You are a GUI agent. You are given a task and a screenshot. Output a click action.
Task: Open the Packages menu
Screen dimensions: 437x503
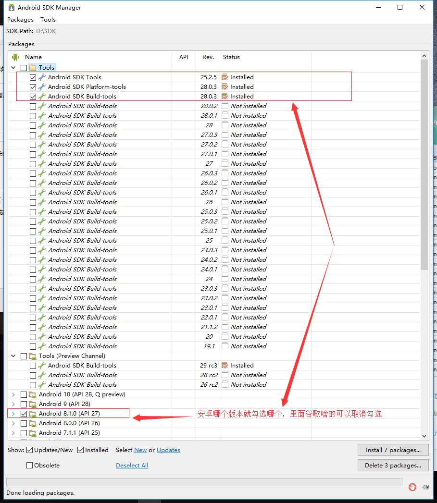[x=20, y=20]
